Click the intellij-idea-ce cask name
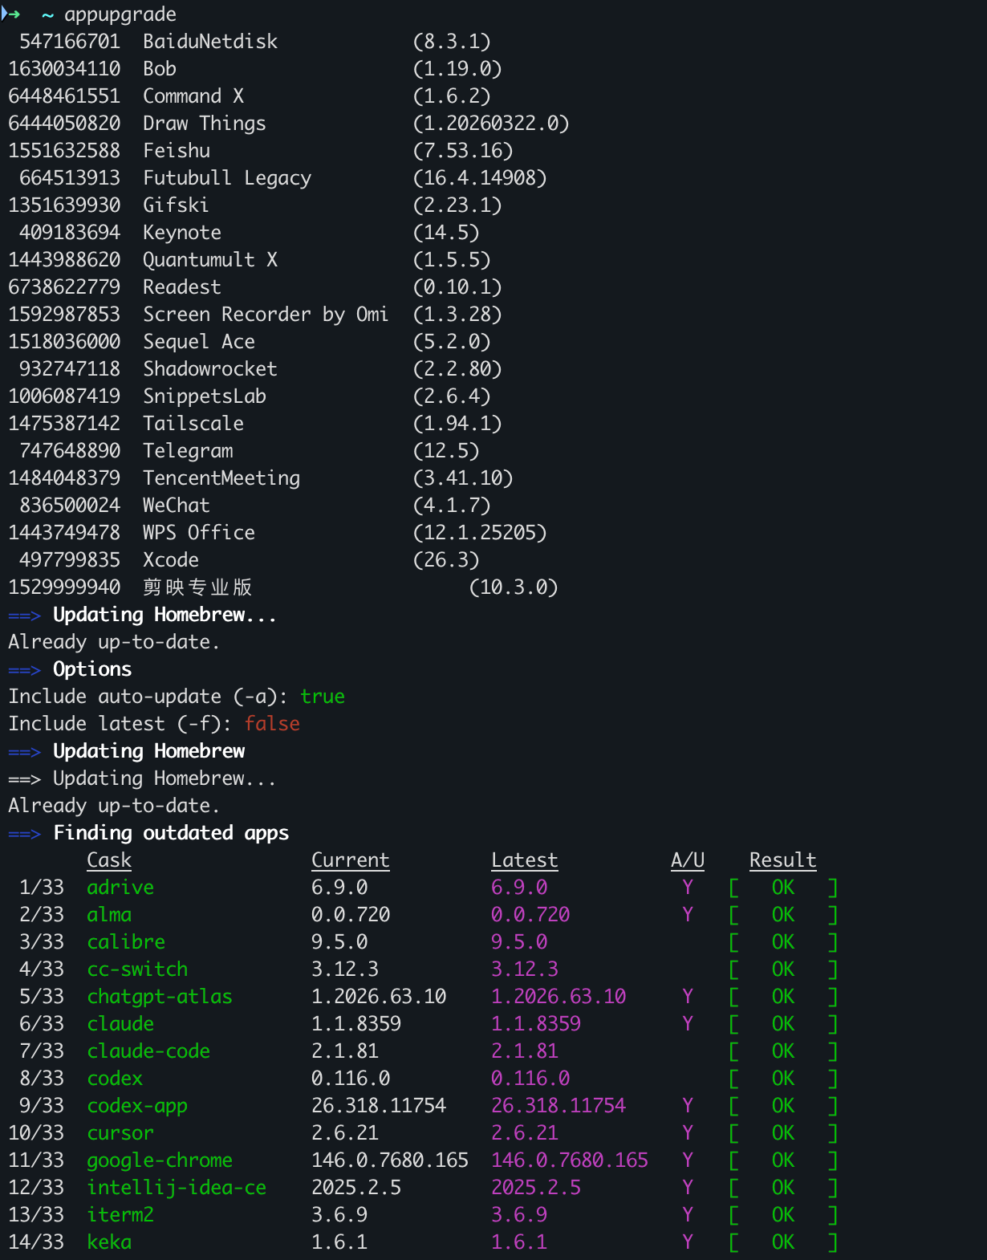The width and height of the screenshot is (987, 1260). [177, 1188]
